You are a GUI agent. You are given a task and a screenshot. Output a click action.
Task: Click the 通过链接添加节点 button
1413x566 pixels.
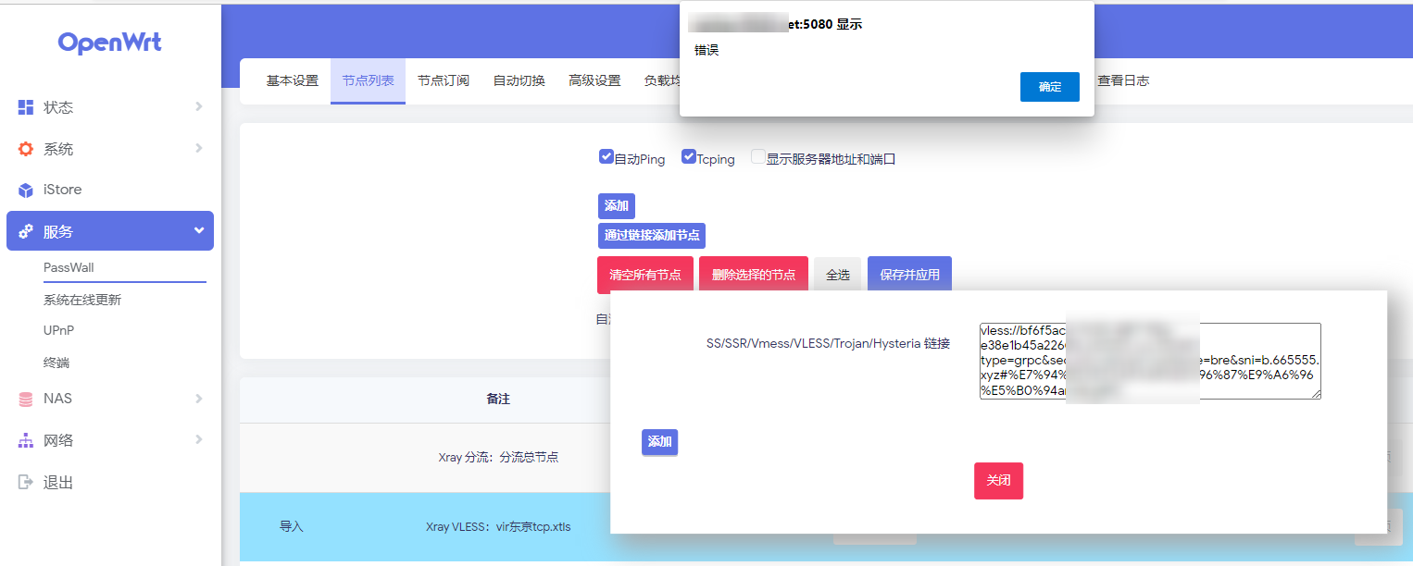pos(652,236)
